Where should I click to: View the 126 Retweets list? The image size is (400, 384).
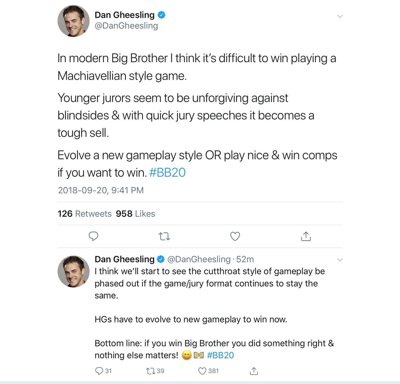[84, 214]
